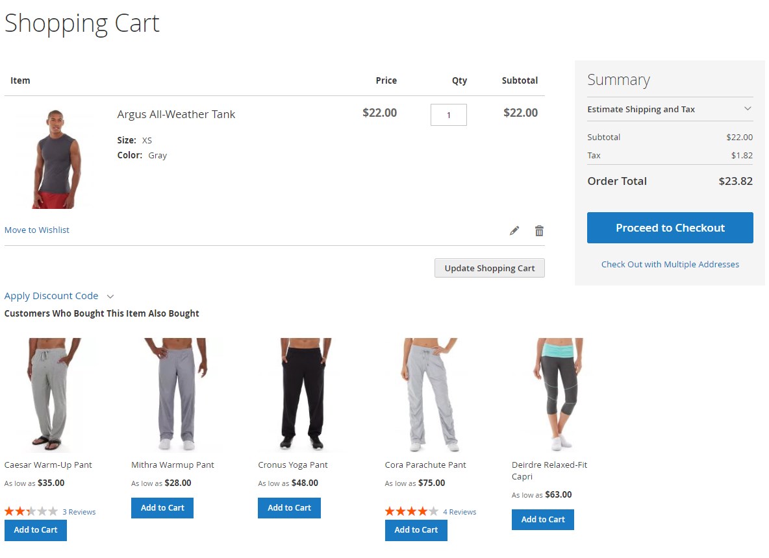Click the Cronus Yoga Pant image
Viewport: 769px width, 558px height.
(x=304, y=394)
